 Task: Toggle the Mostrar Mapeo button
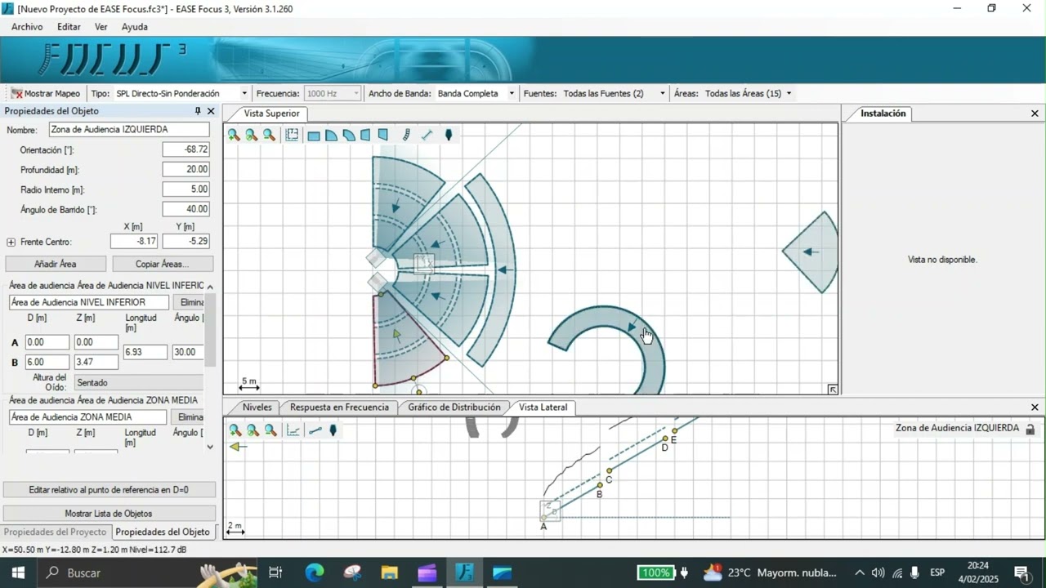pyautogui.click(x=45, y=93)
